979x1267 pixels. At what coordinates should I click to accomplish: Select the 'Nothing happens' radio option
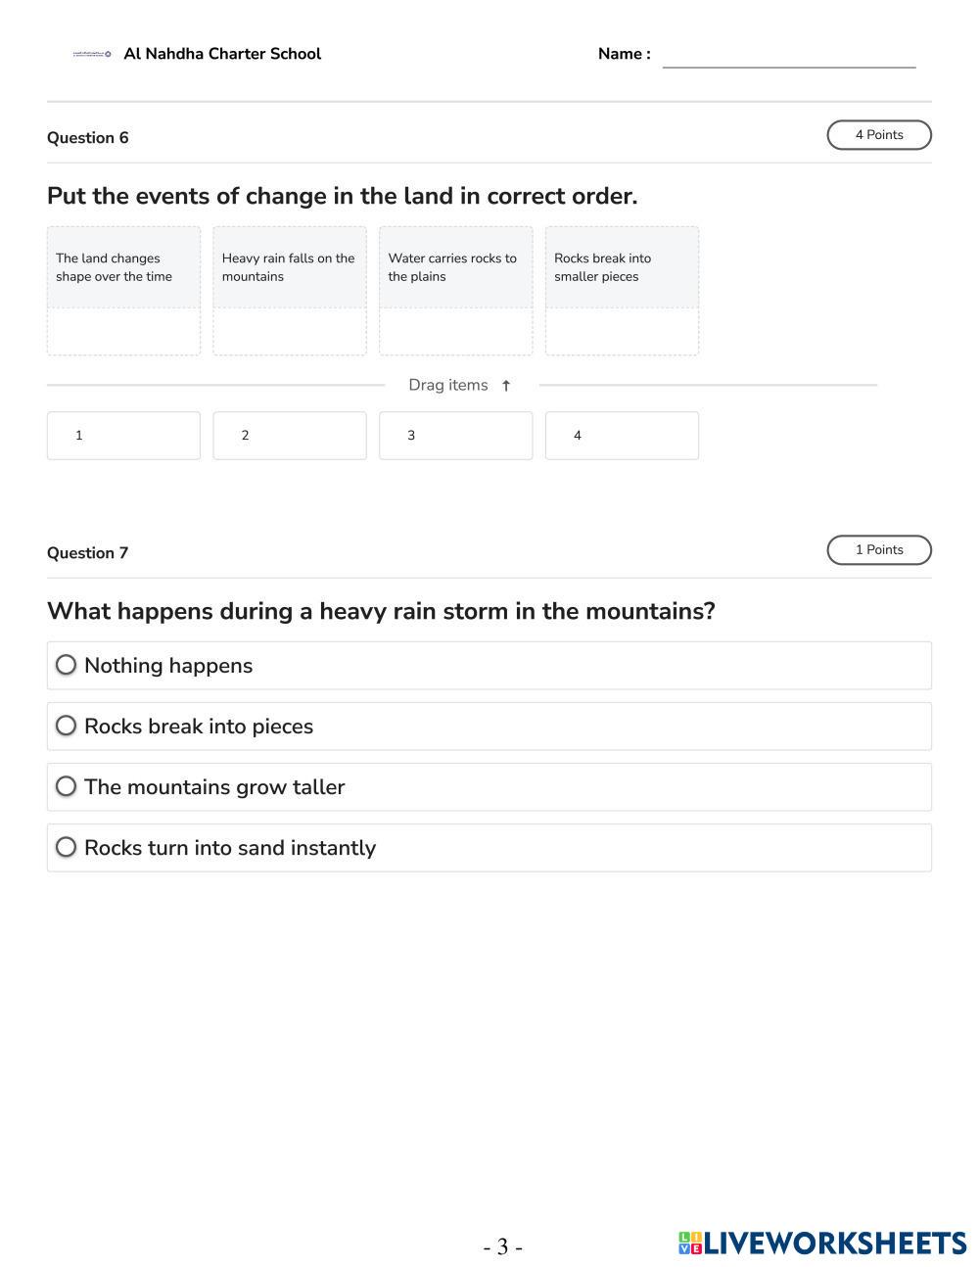[x=67, y=666]
